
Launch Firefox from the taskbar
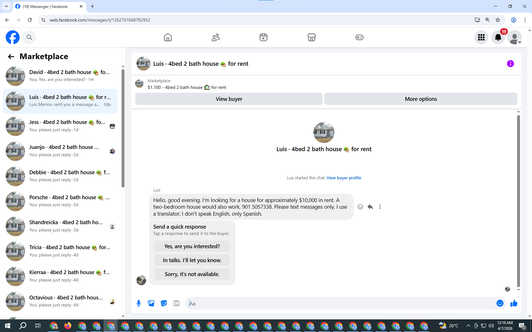point(68,326)
